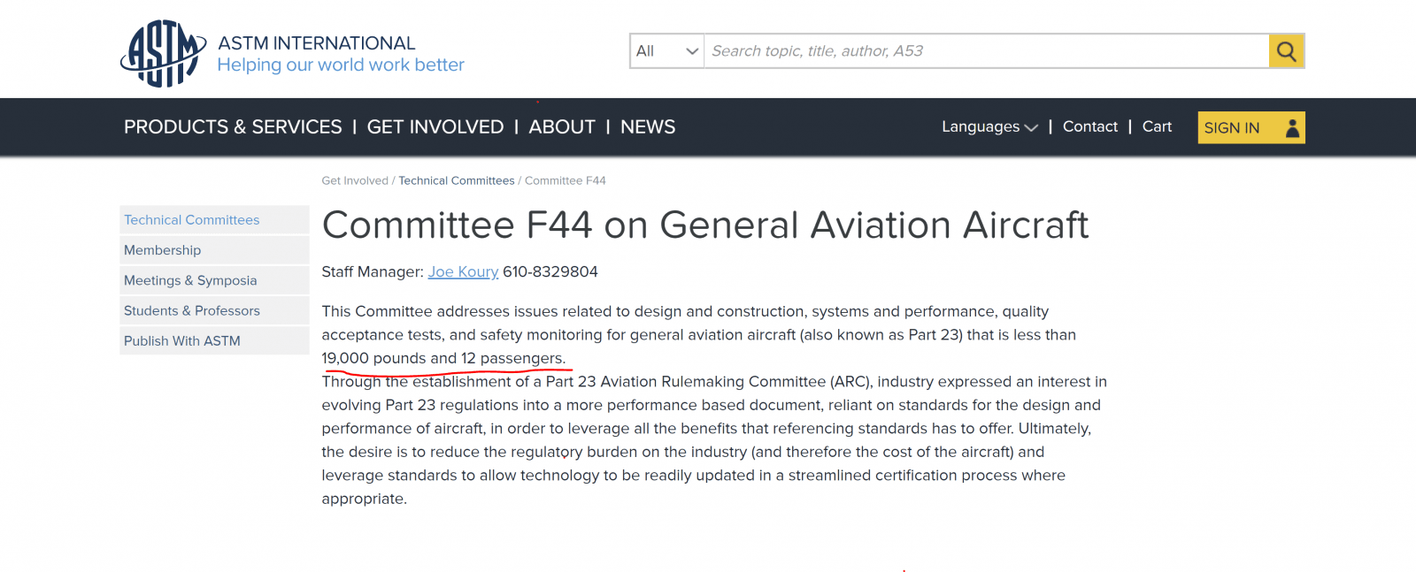Open the Contact page link
This screenshot has height=572, width=1416.
pos(1090,126)
